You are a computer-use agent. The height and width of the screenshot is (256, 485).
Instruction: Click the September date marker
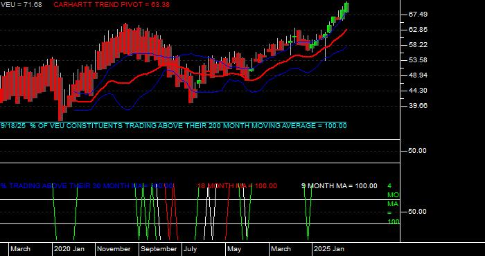pyautogui.click(x=159, y=249)
